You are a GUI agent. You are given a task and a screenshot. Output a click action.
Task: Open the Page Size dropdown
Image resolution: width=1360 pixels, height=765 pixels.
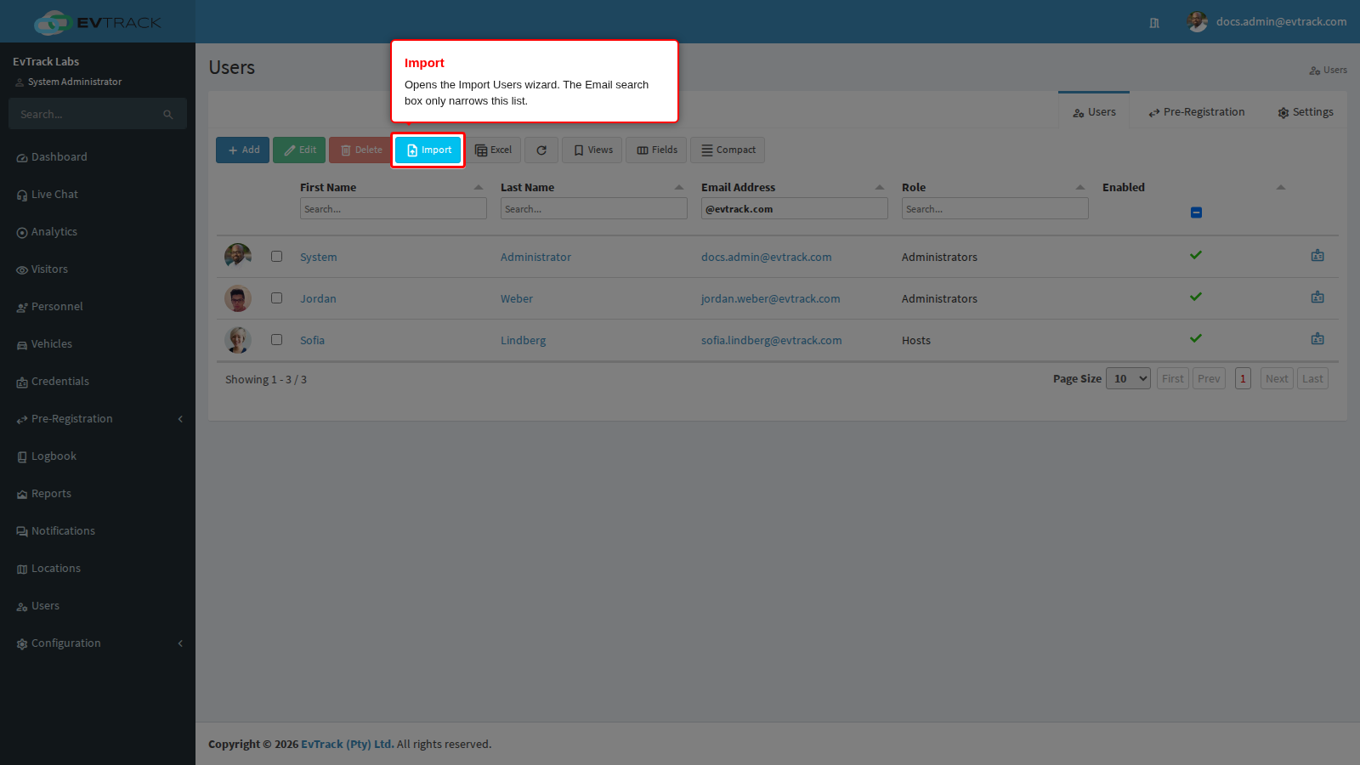point(1128,379)
